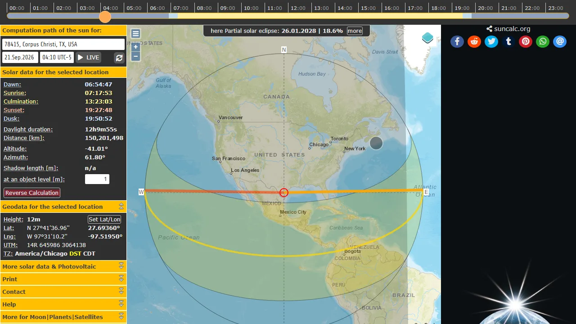Click the orange time slider handle

point(105,17)
